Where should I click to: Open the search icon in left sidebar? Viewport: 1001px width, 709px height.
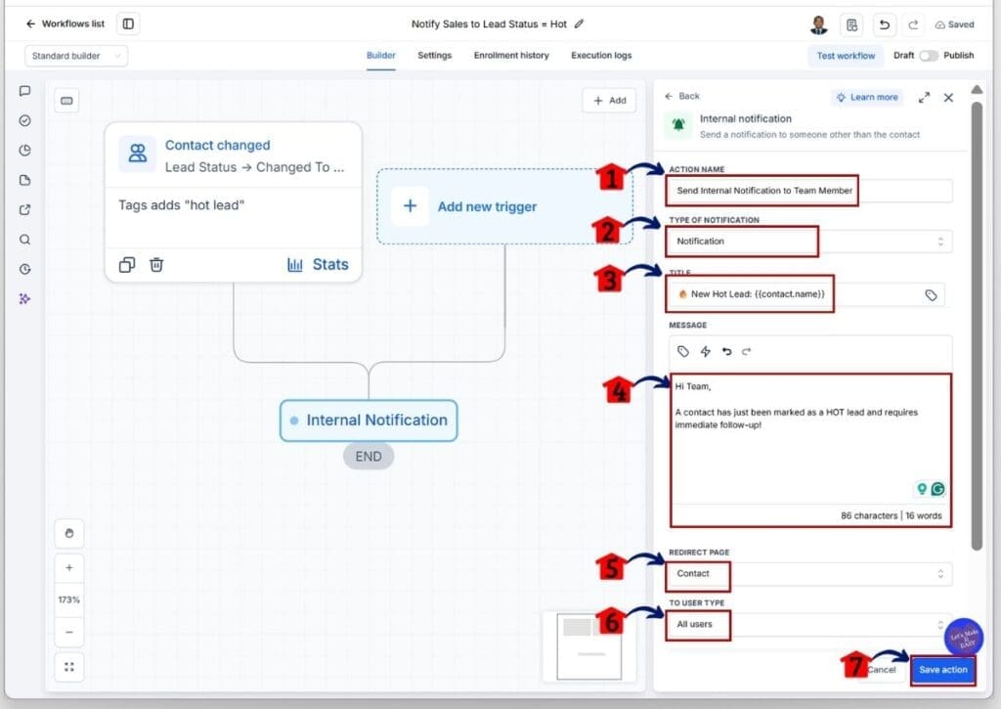[x=24, y=240]
